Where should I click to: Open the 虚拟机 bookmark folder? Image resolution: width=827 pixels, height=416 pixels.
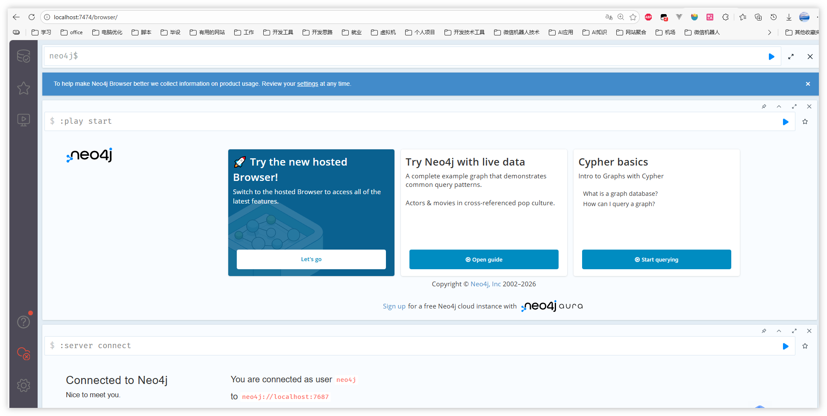click(x=383, y=32)
